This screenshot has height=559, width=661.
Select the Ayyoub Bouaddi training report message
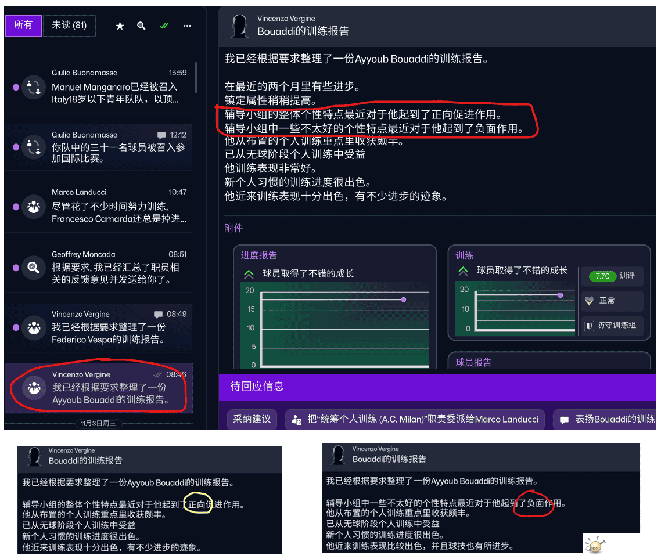point(99,388)
